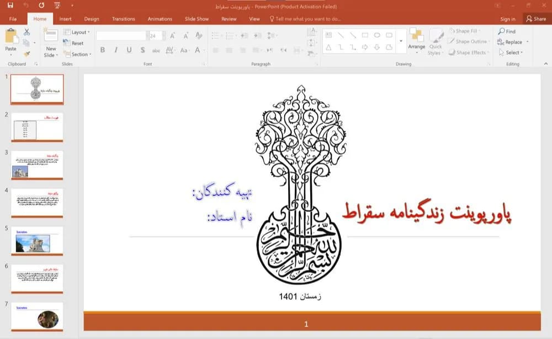The image size is (552, 339).
Task: Open the Arrange dropdown
Action: click(x=416, y=41)
